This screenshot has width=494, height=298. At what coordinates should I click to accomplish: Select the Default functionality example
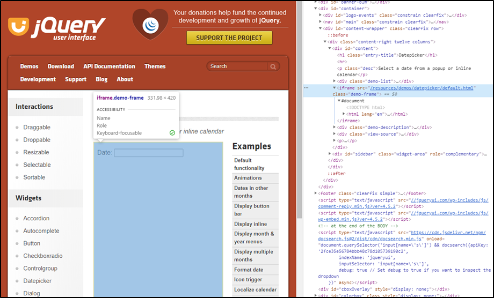click(x=255, y=164)
